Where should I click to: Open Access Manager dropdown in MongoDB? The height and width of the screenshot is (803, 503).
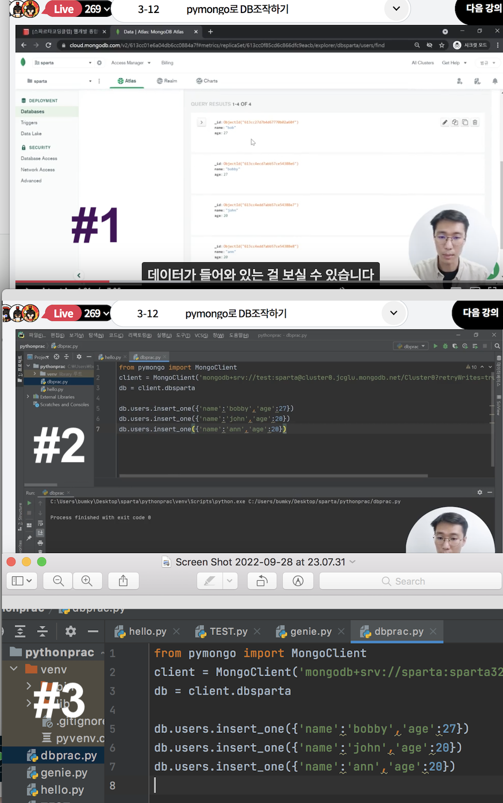[x=131, y=63]
